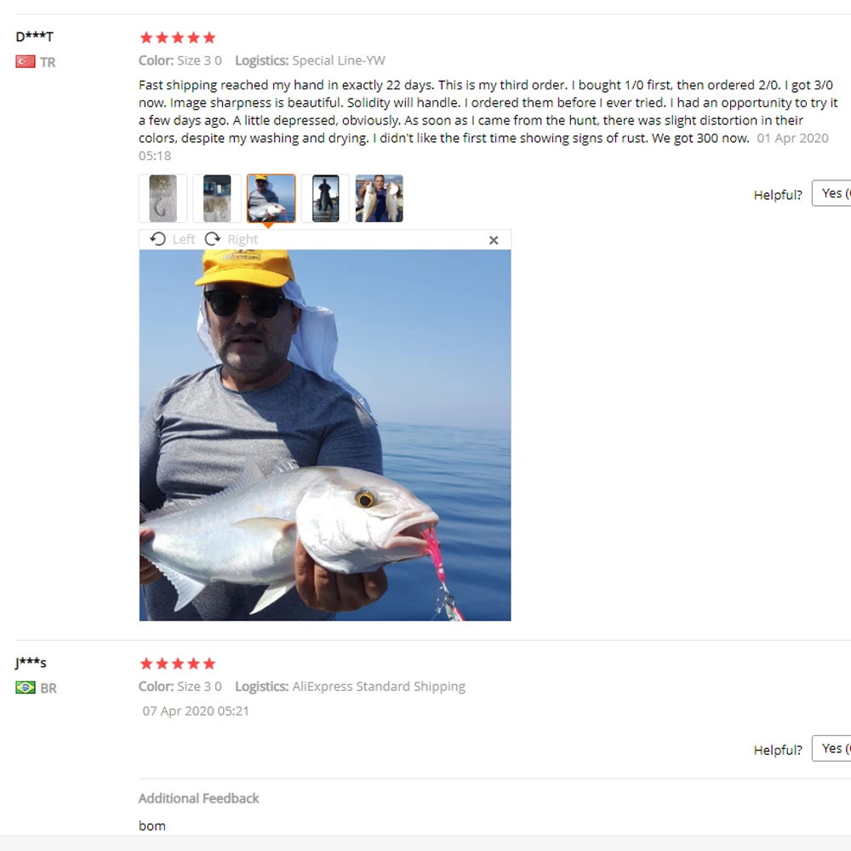Open the first fishing hook thumbnail
This screenshot has width=851, height=851.
(x=163, y=198)
